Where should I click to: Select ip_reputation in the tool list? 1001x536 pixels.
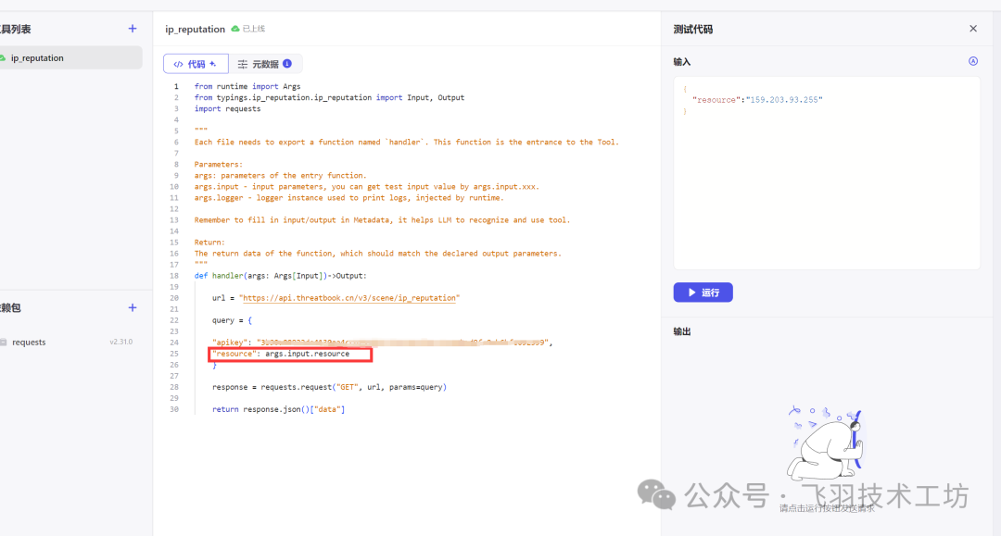coord(70,58)
